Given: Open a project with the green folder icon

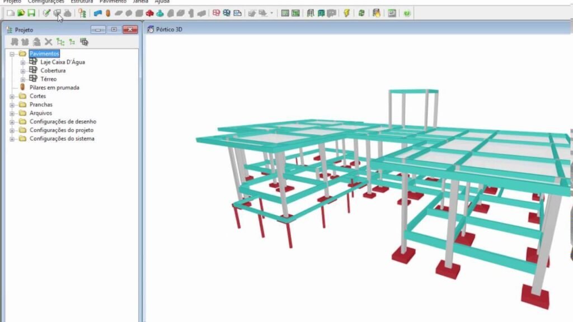Looking at the screenshot, I should pyautogui.click(x=21, y=13).
